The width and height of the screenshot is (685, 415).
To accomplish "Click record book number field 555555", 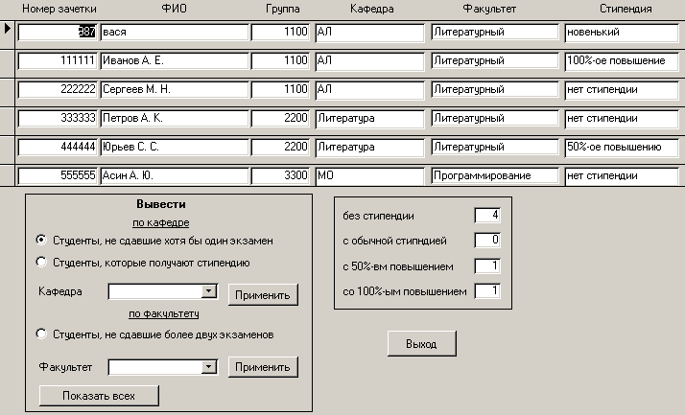I will coord(58,175).
